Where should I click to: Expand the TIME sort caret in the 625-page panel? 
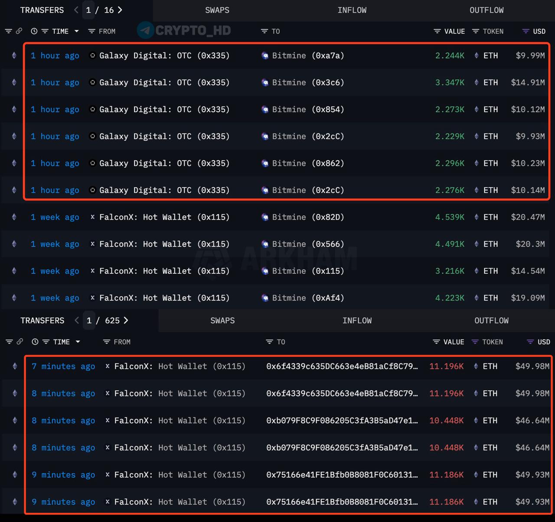(x=78, y=342)
